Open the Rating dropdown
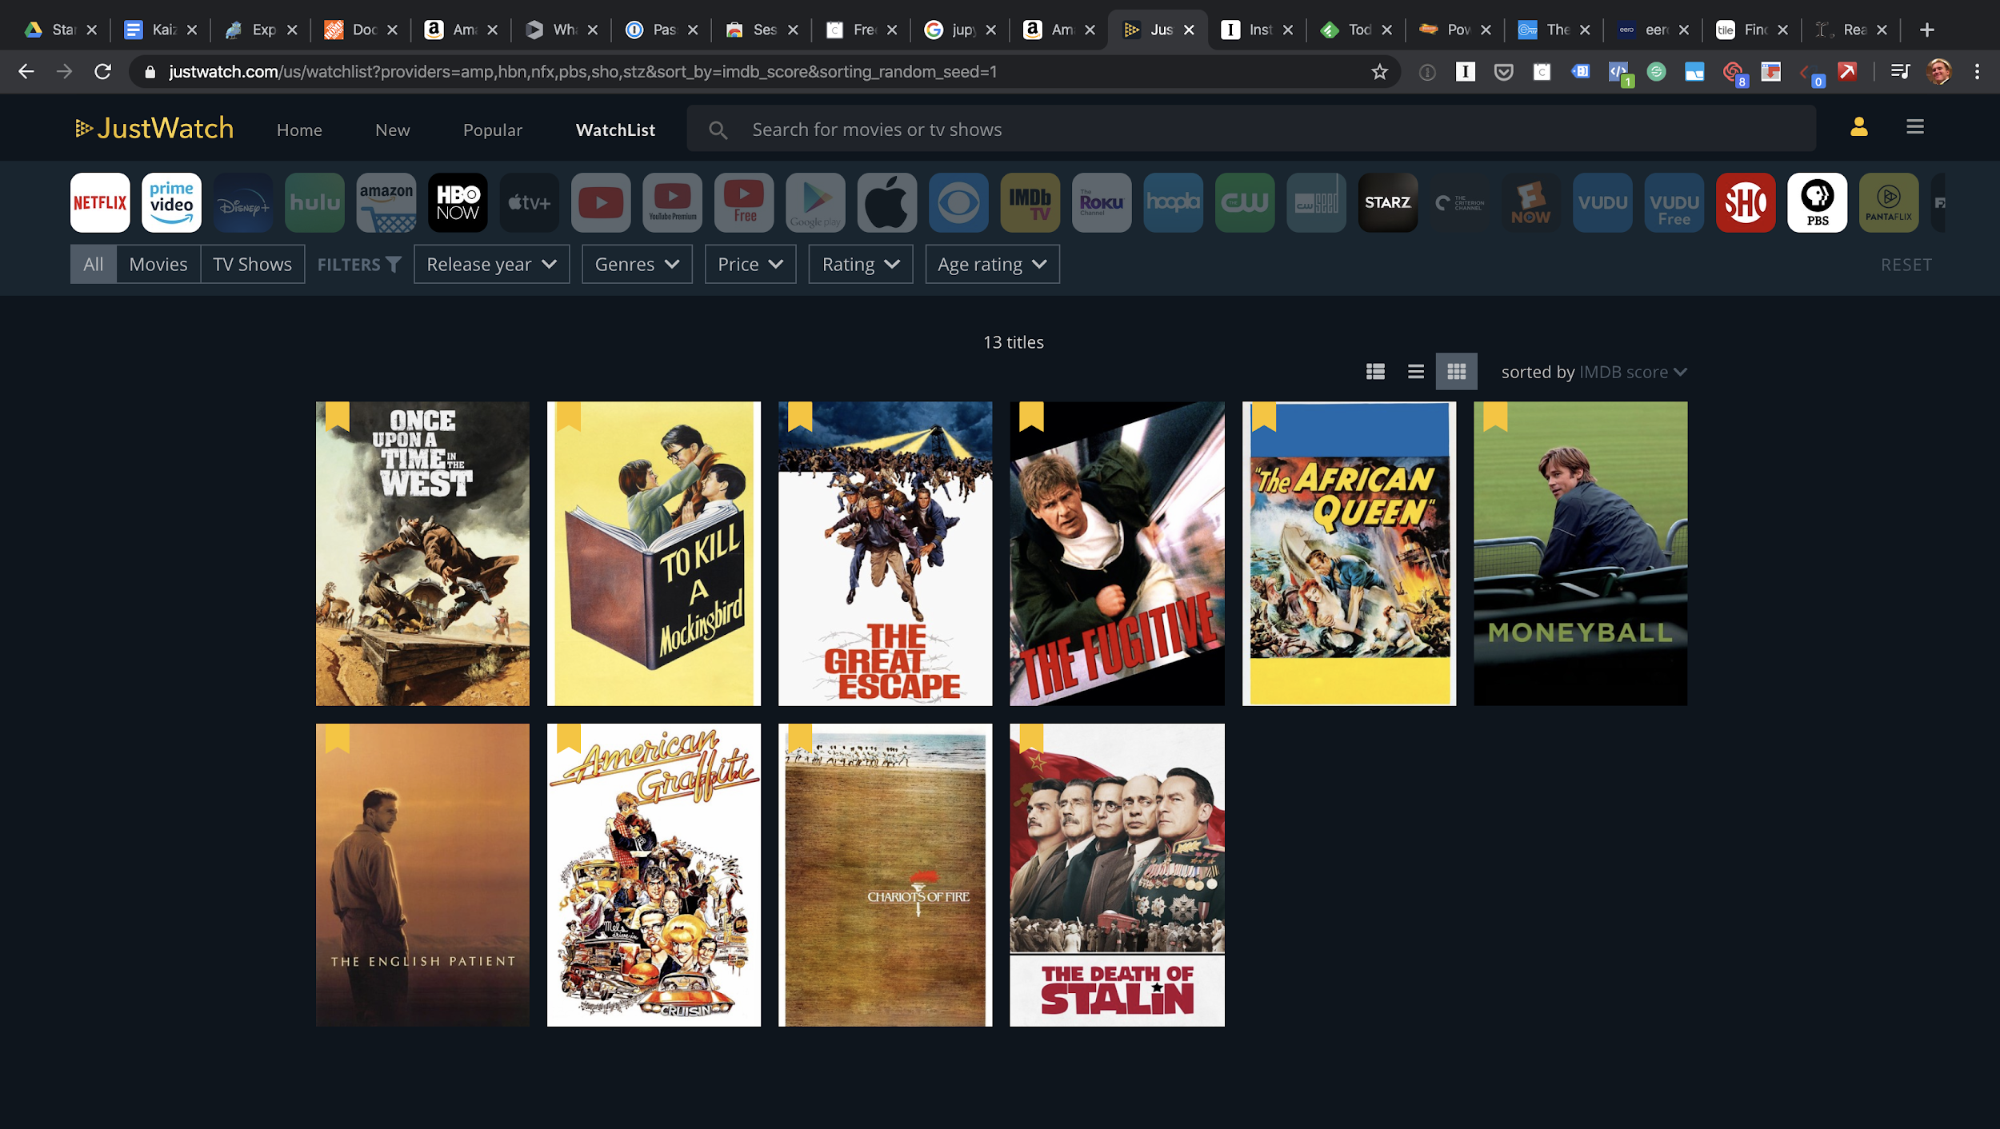Screen dimensions: 2000x1129 coord(861,264)
